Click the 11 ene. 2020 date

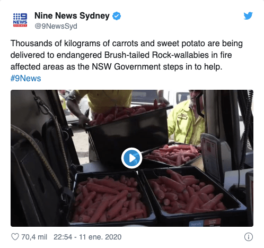pyautogui.click(x=100, y=237)
